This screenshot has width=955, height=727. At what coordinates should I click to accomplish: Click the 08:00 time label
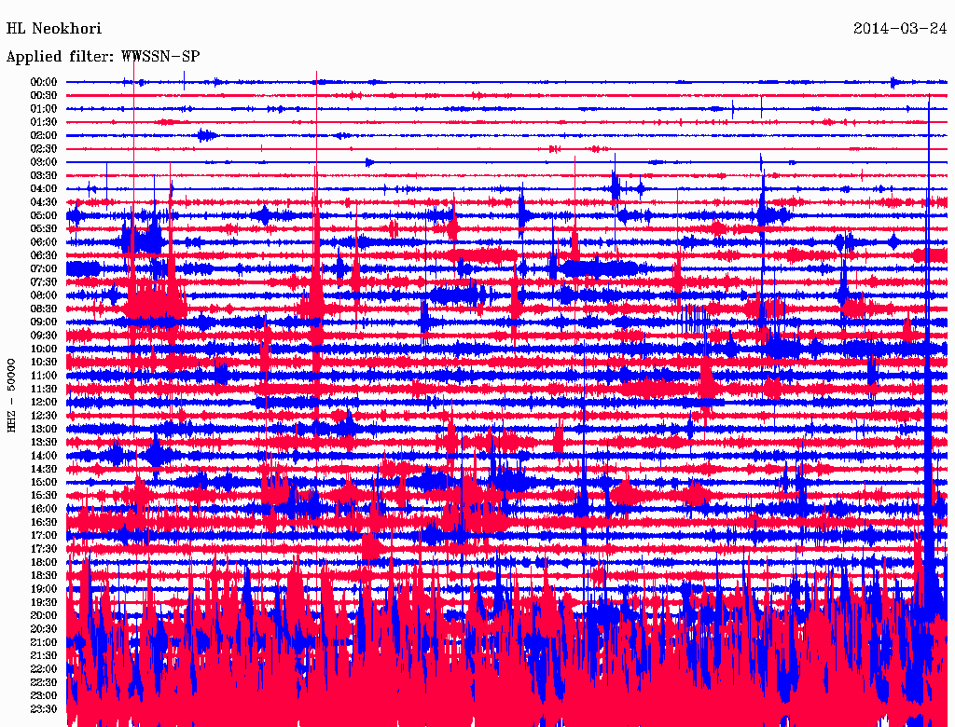pyautogui.click(x=44, y=295)
